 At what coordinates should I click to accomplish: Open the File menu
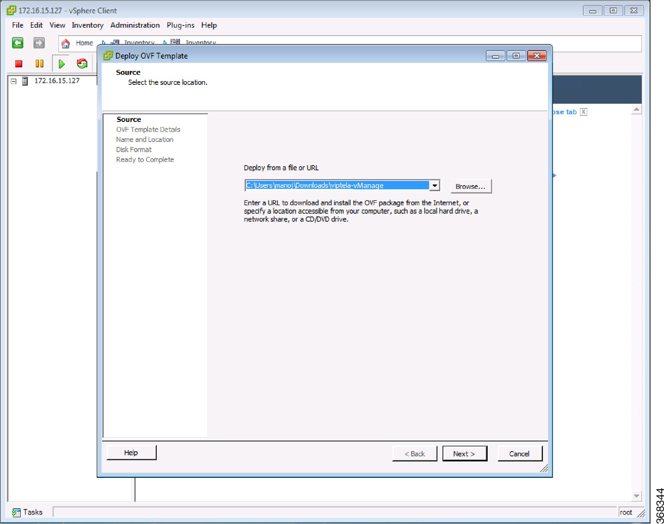pyautogui.click(x=18, y=25)
